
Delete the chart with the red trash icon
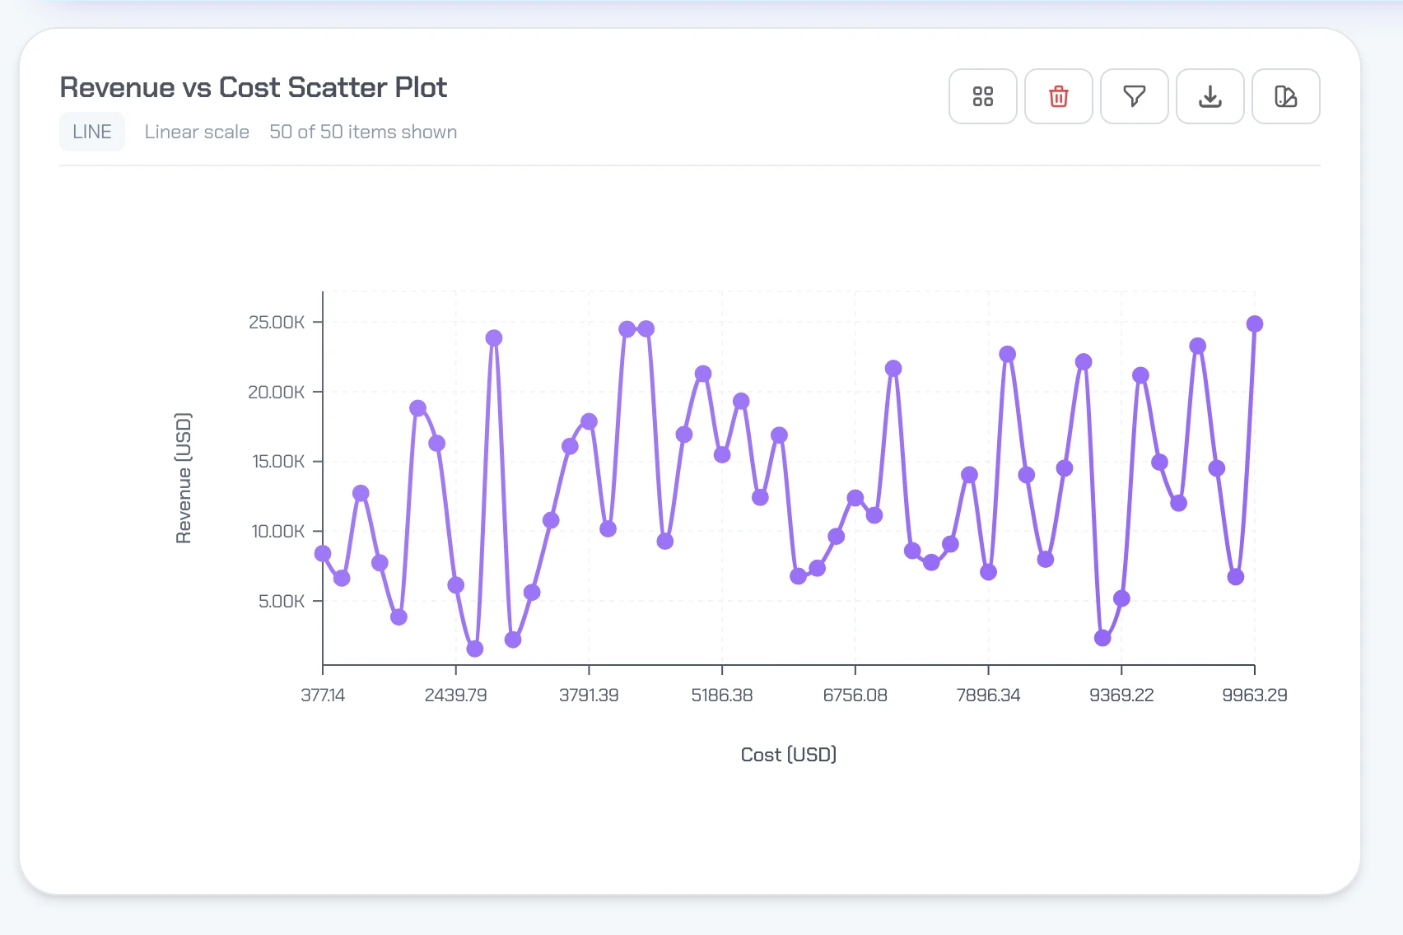[x=1058, y=96]
